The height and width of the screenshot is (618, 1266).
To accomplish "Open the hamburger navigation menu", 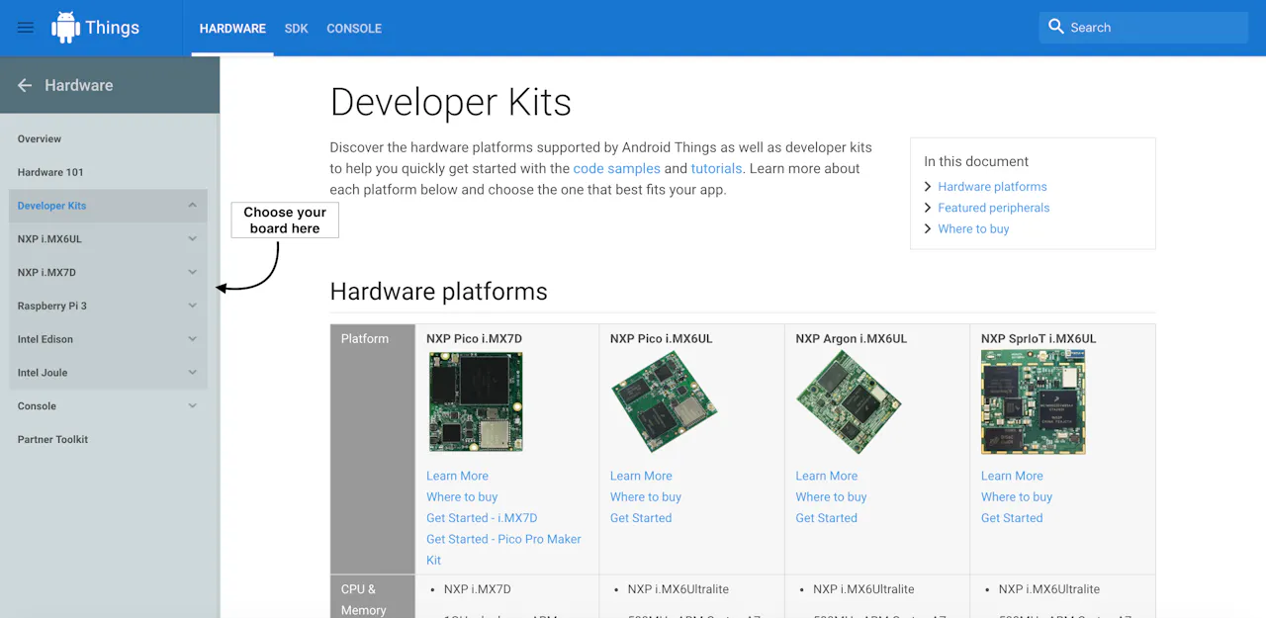I will [x=26, y=28].
